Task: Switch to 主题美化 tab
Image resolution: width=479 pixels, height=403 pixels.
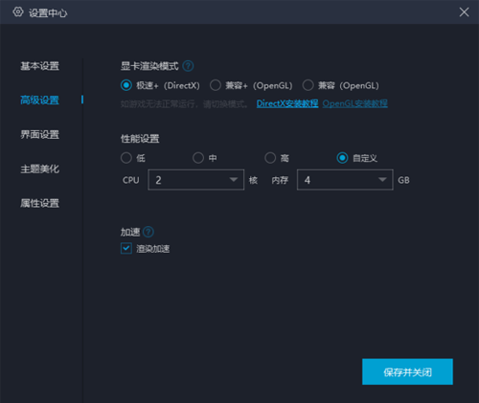Action: (39, 168)
